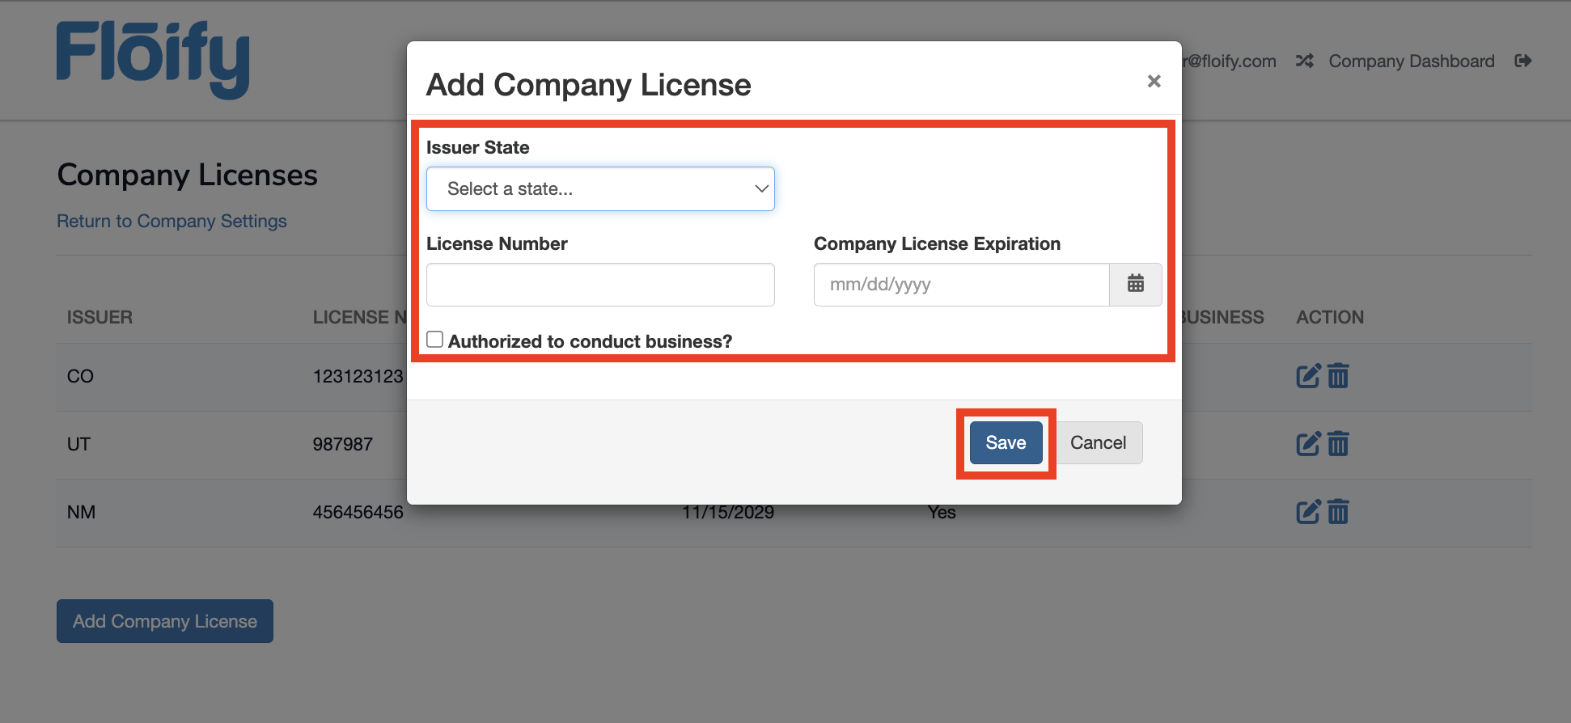Click the Add Company License button
Viewport: 1571px width, 723px height.
click(x=165, y=621)
